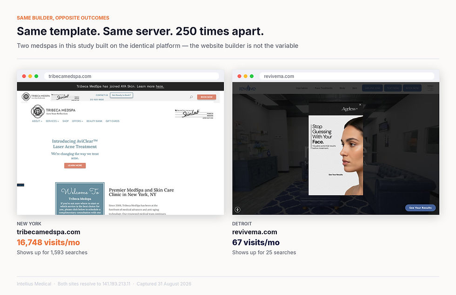Expand the ABOUT dropdown menu
Viewport: 456px width, 295px height.
click(37, 121)
